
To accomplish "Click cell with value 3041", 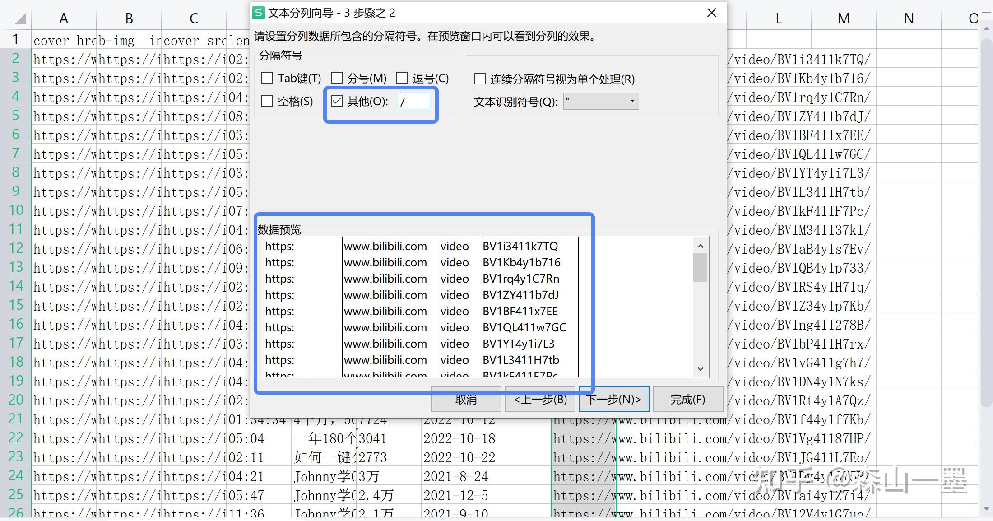I will [389, 438].
